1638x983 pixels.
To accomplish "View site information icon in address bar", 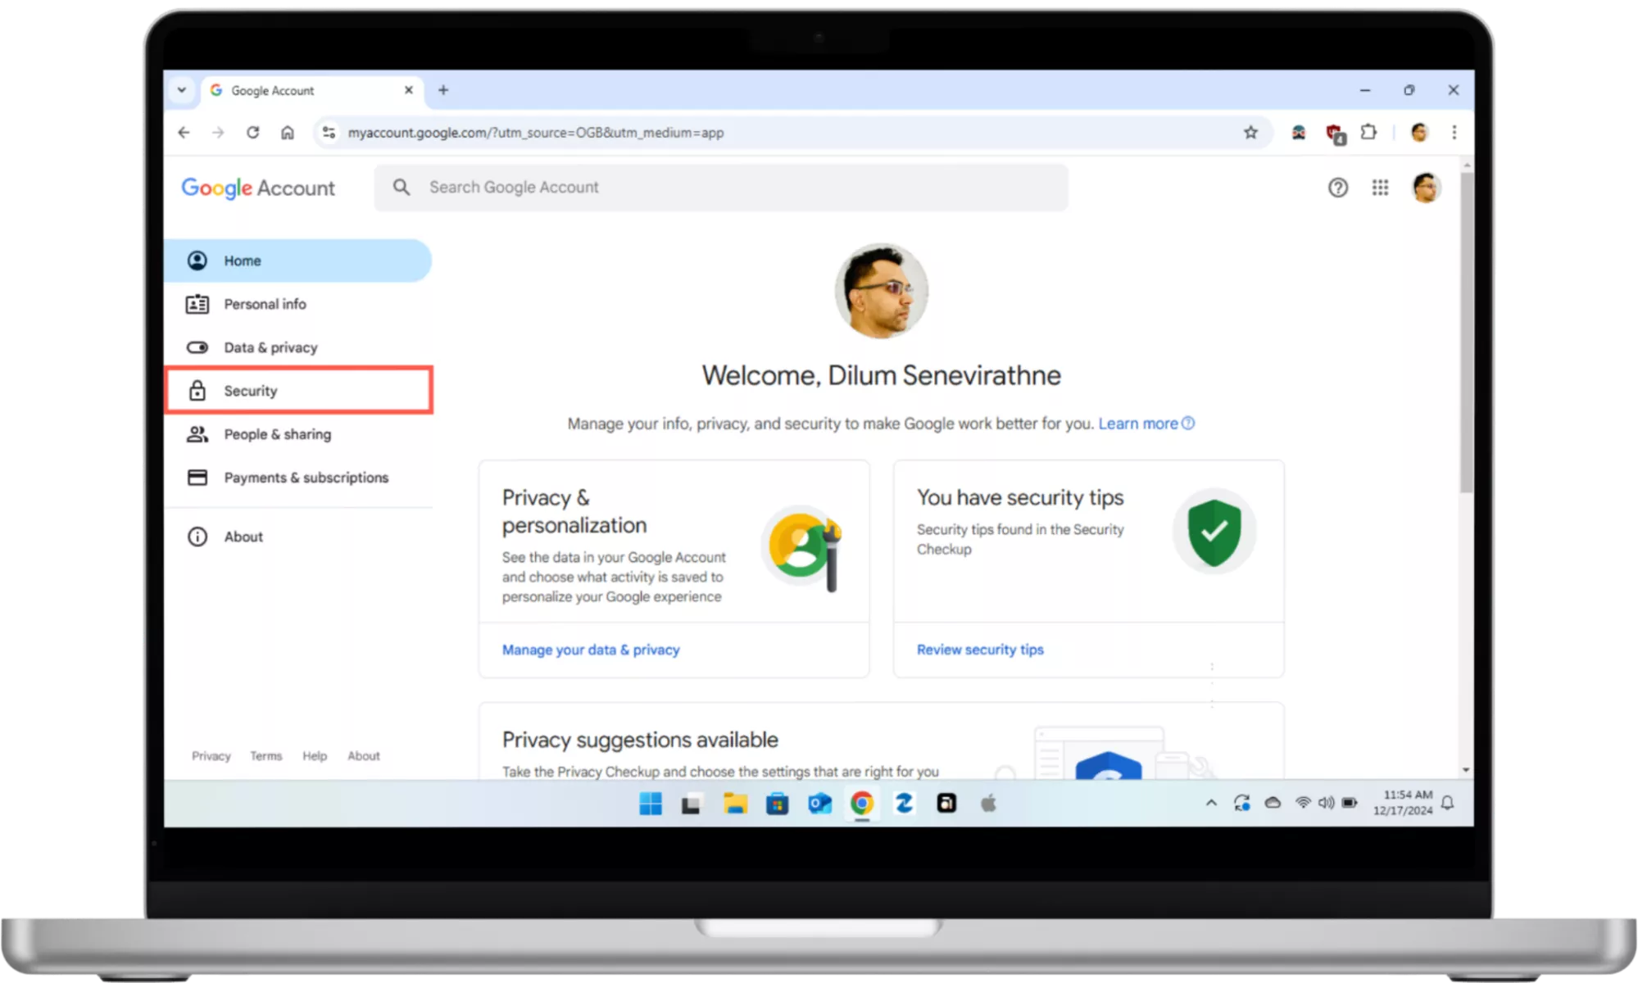I will (x=329, y=133).
